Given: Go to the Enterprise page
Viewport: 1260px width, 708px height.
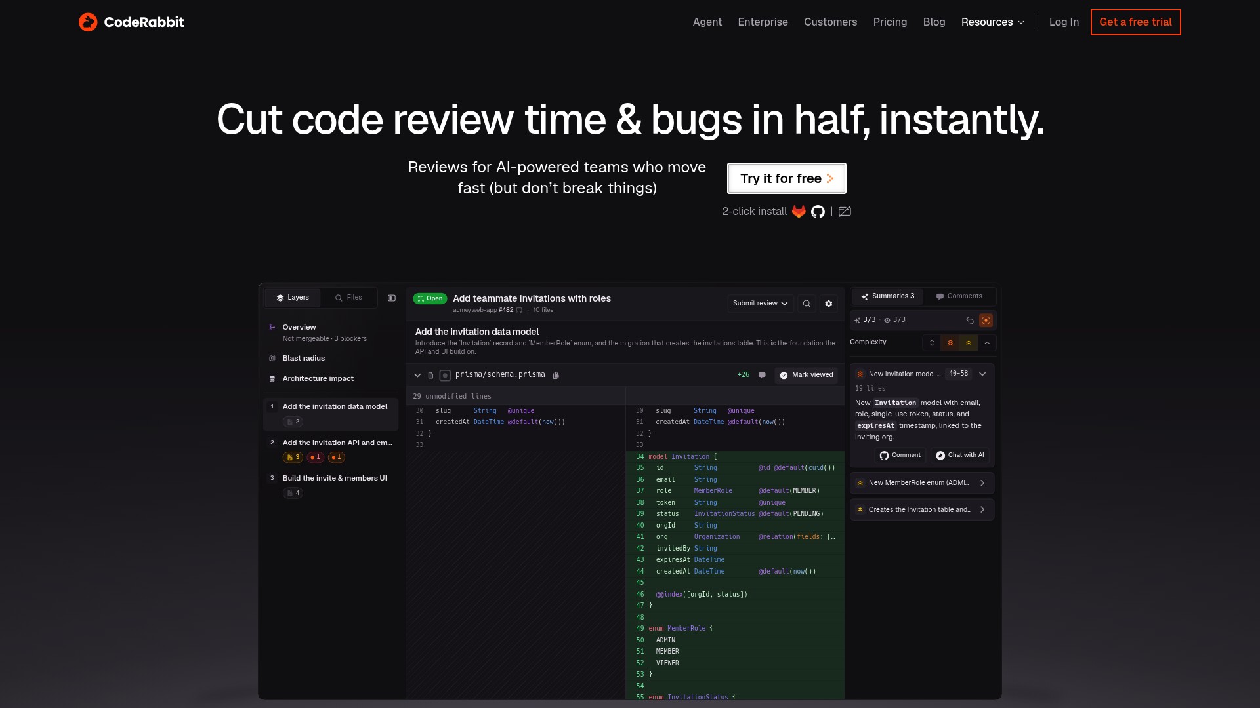Looking at the screenshot, I should pos(763,22).
